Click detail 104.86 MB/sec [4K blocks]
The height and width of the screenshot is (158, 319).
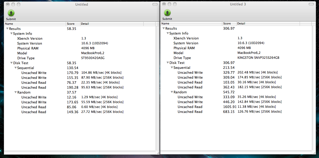(x=101, y=73)
